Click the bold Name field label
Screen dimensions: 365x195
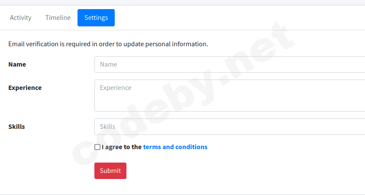click(17, 64)
